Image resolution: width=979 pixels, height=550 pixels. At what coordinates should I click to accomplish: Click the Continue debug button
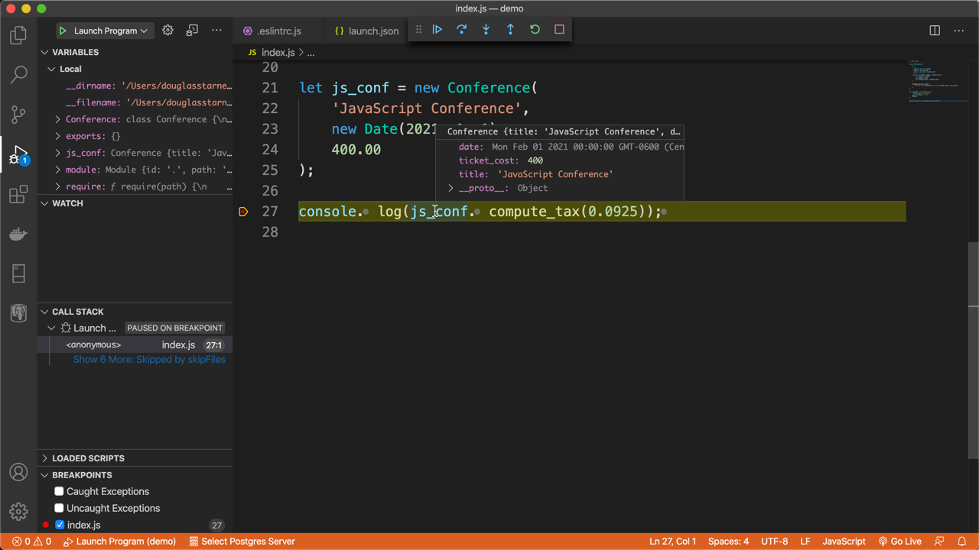pyautogui.click(x=437, y=30)
